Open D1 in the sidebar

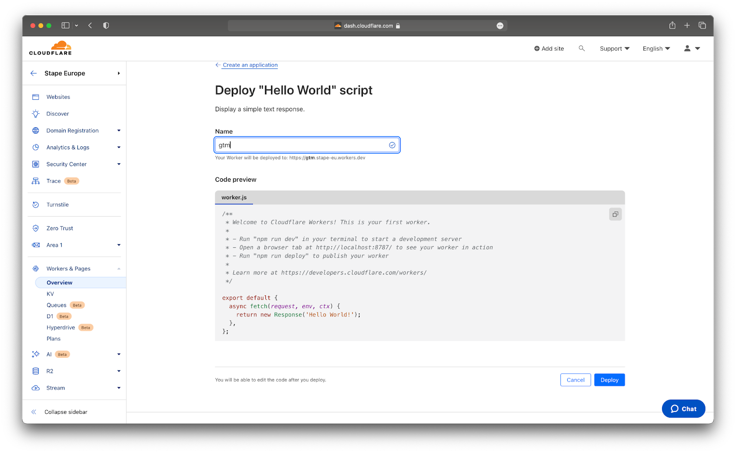(50, 316)
